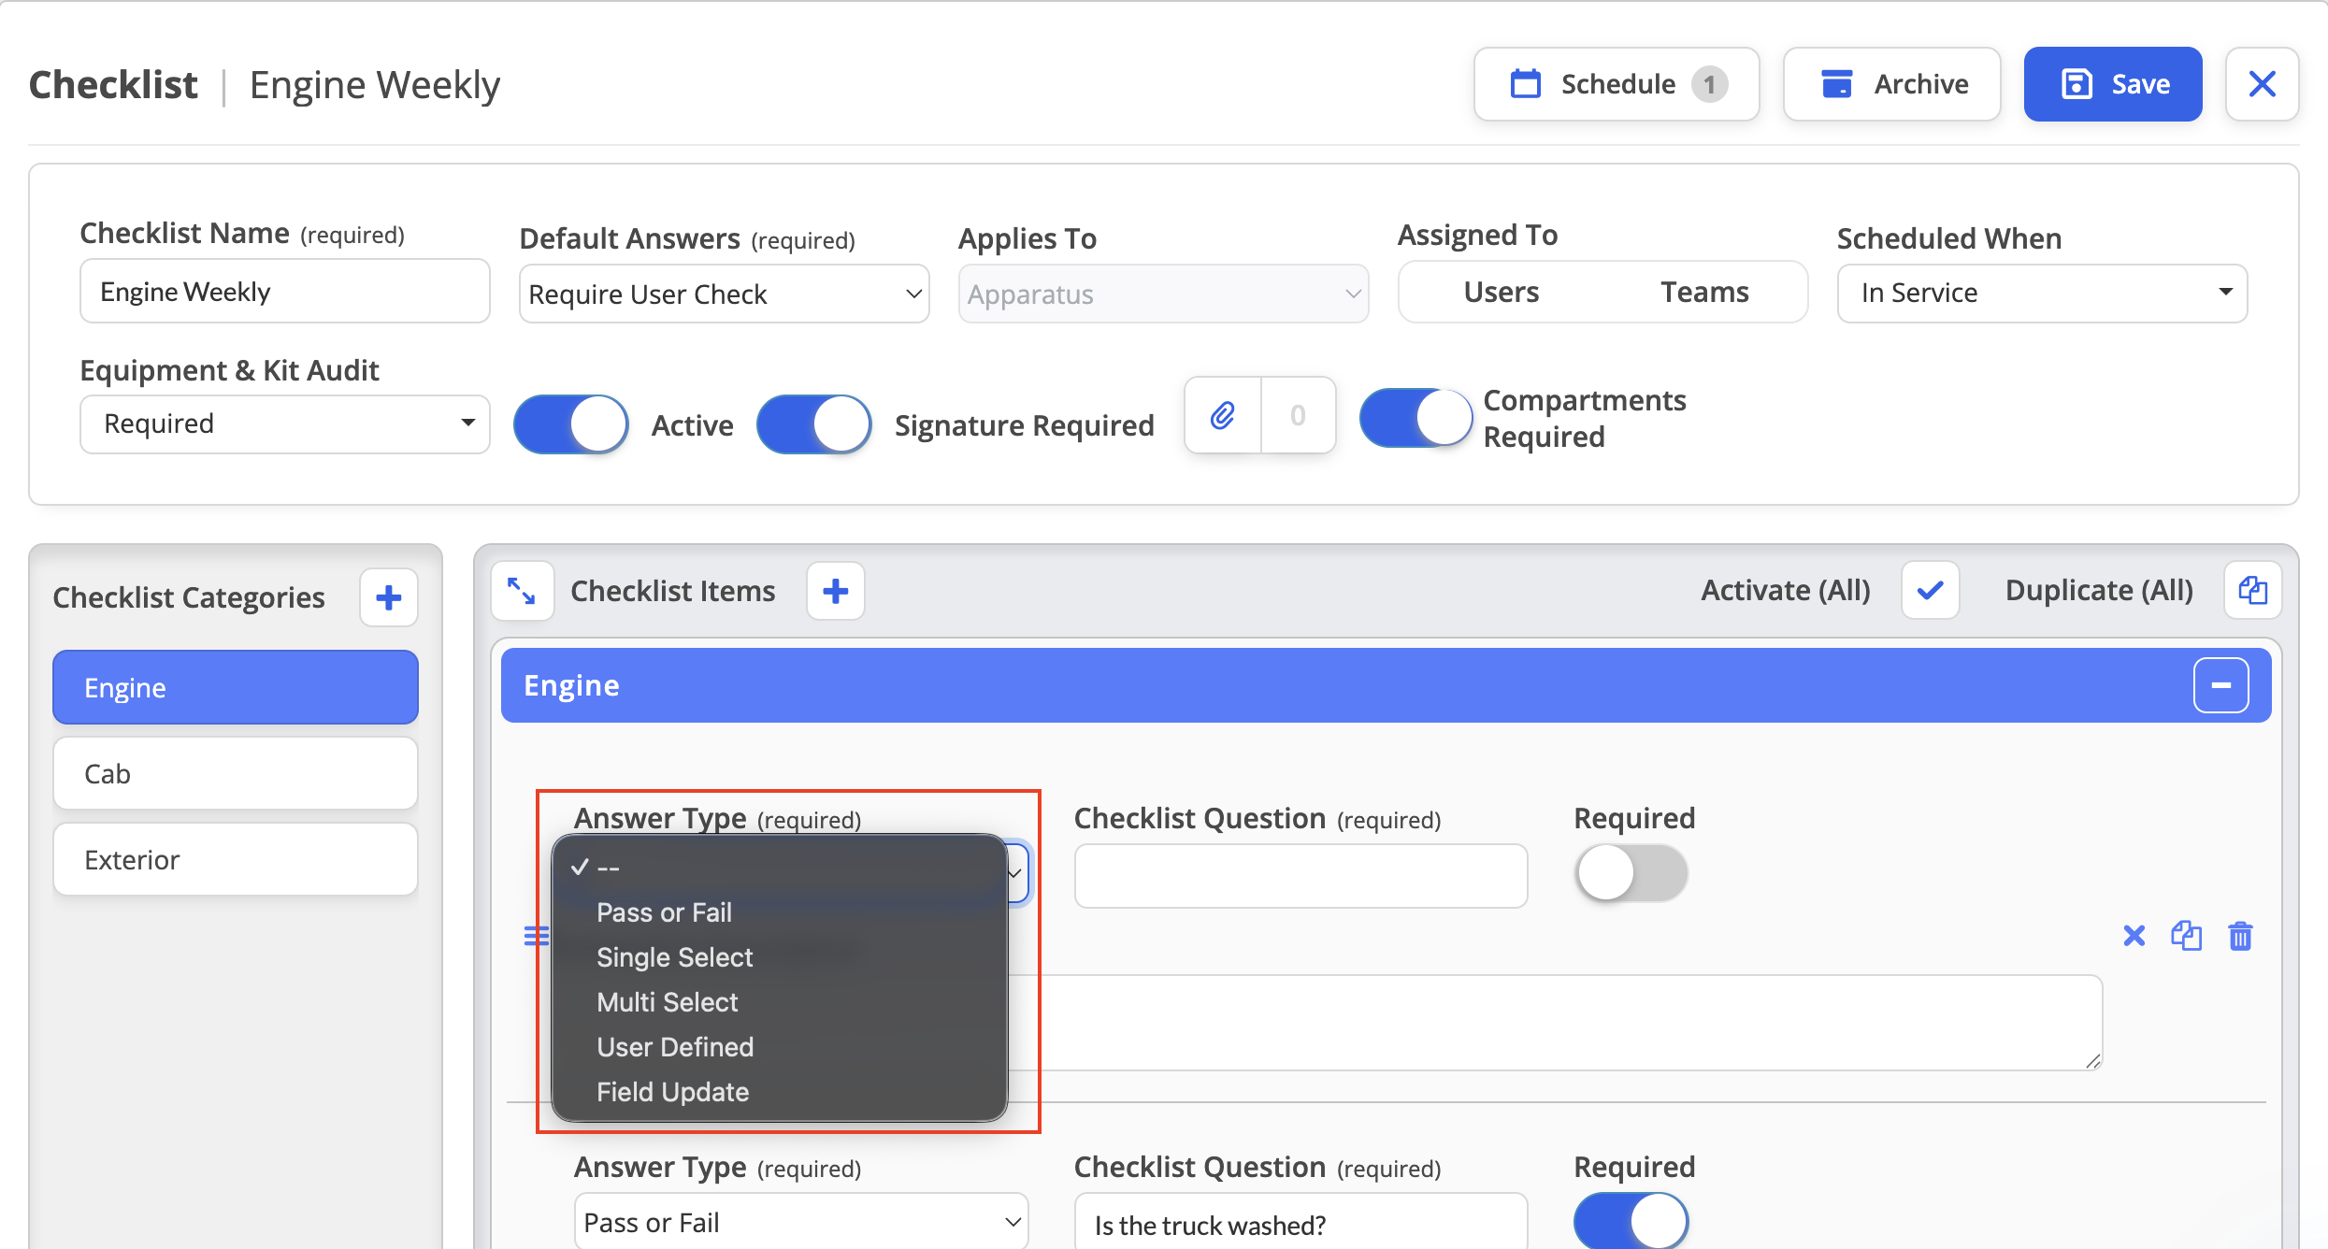Duplicate this checklist item with copy icon
This screenshot has width=2328, height=1249.
click(x=2186, y=936)
